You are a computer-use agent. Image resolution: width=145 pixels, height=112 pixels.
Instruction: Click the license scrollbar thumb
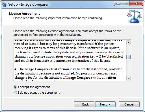click(129, 57)
